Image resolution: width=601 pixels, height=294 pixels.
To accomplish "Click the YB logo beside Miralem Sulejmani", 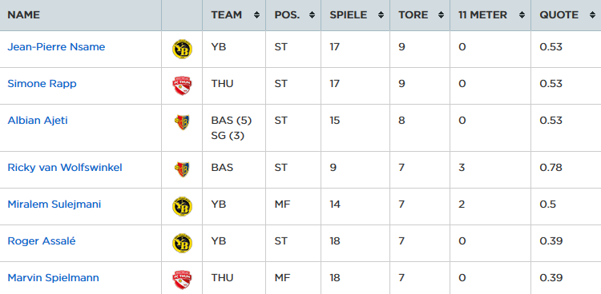I will [x=182, y=206].
